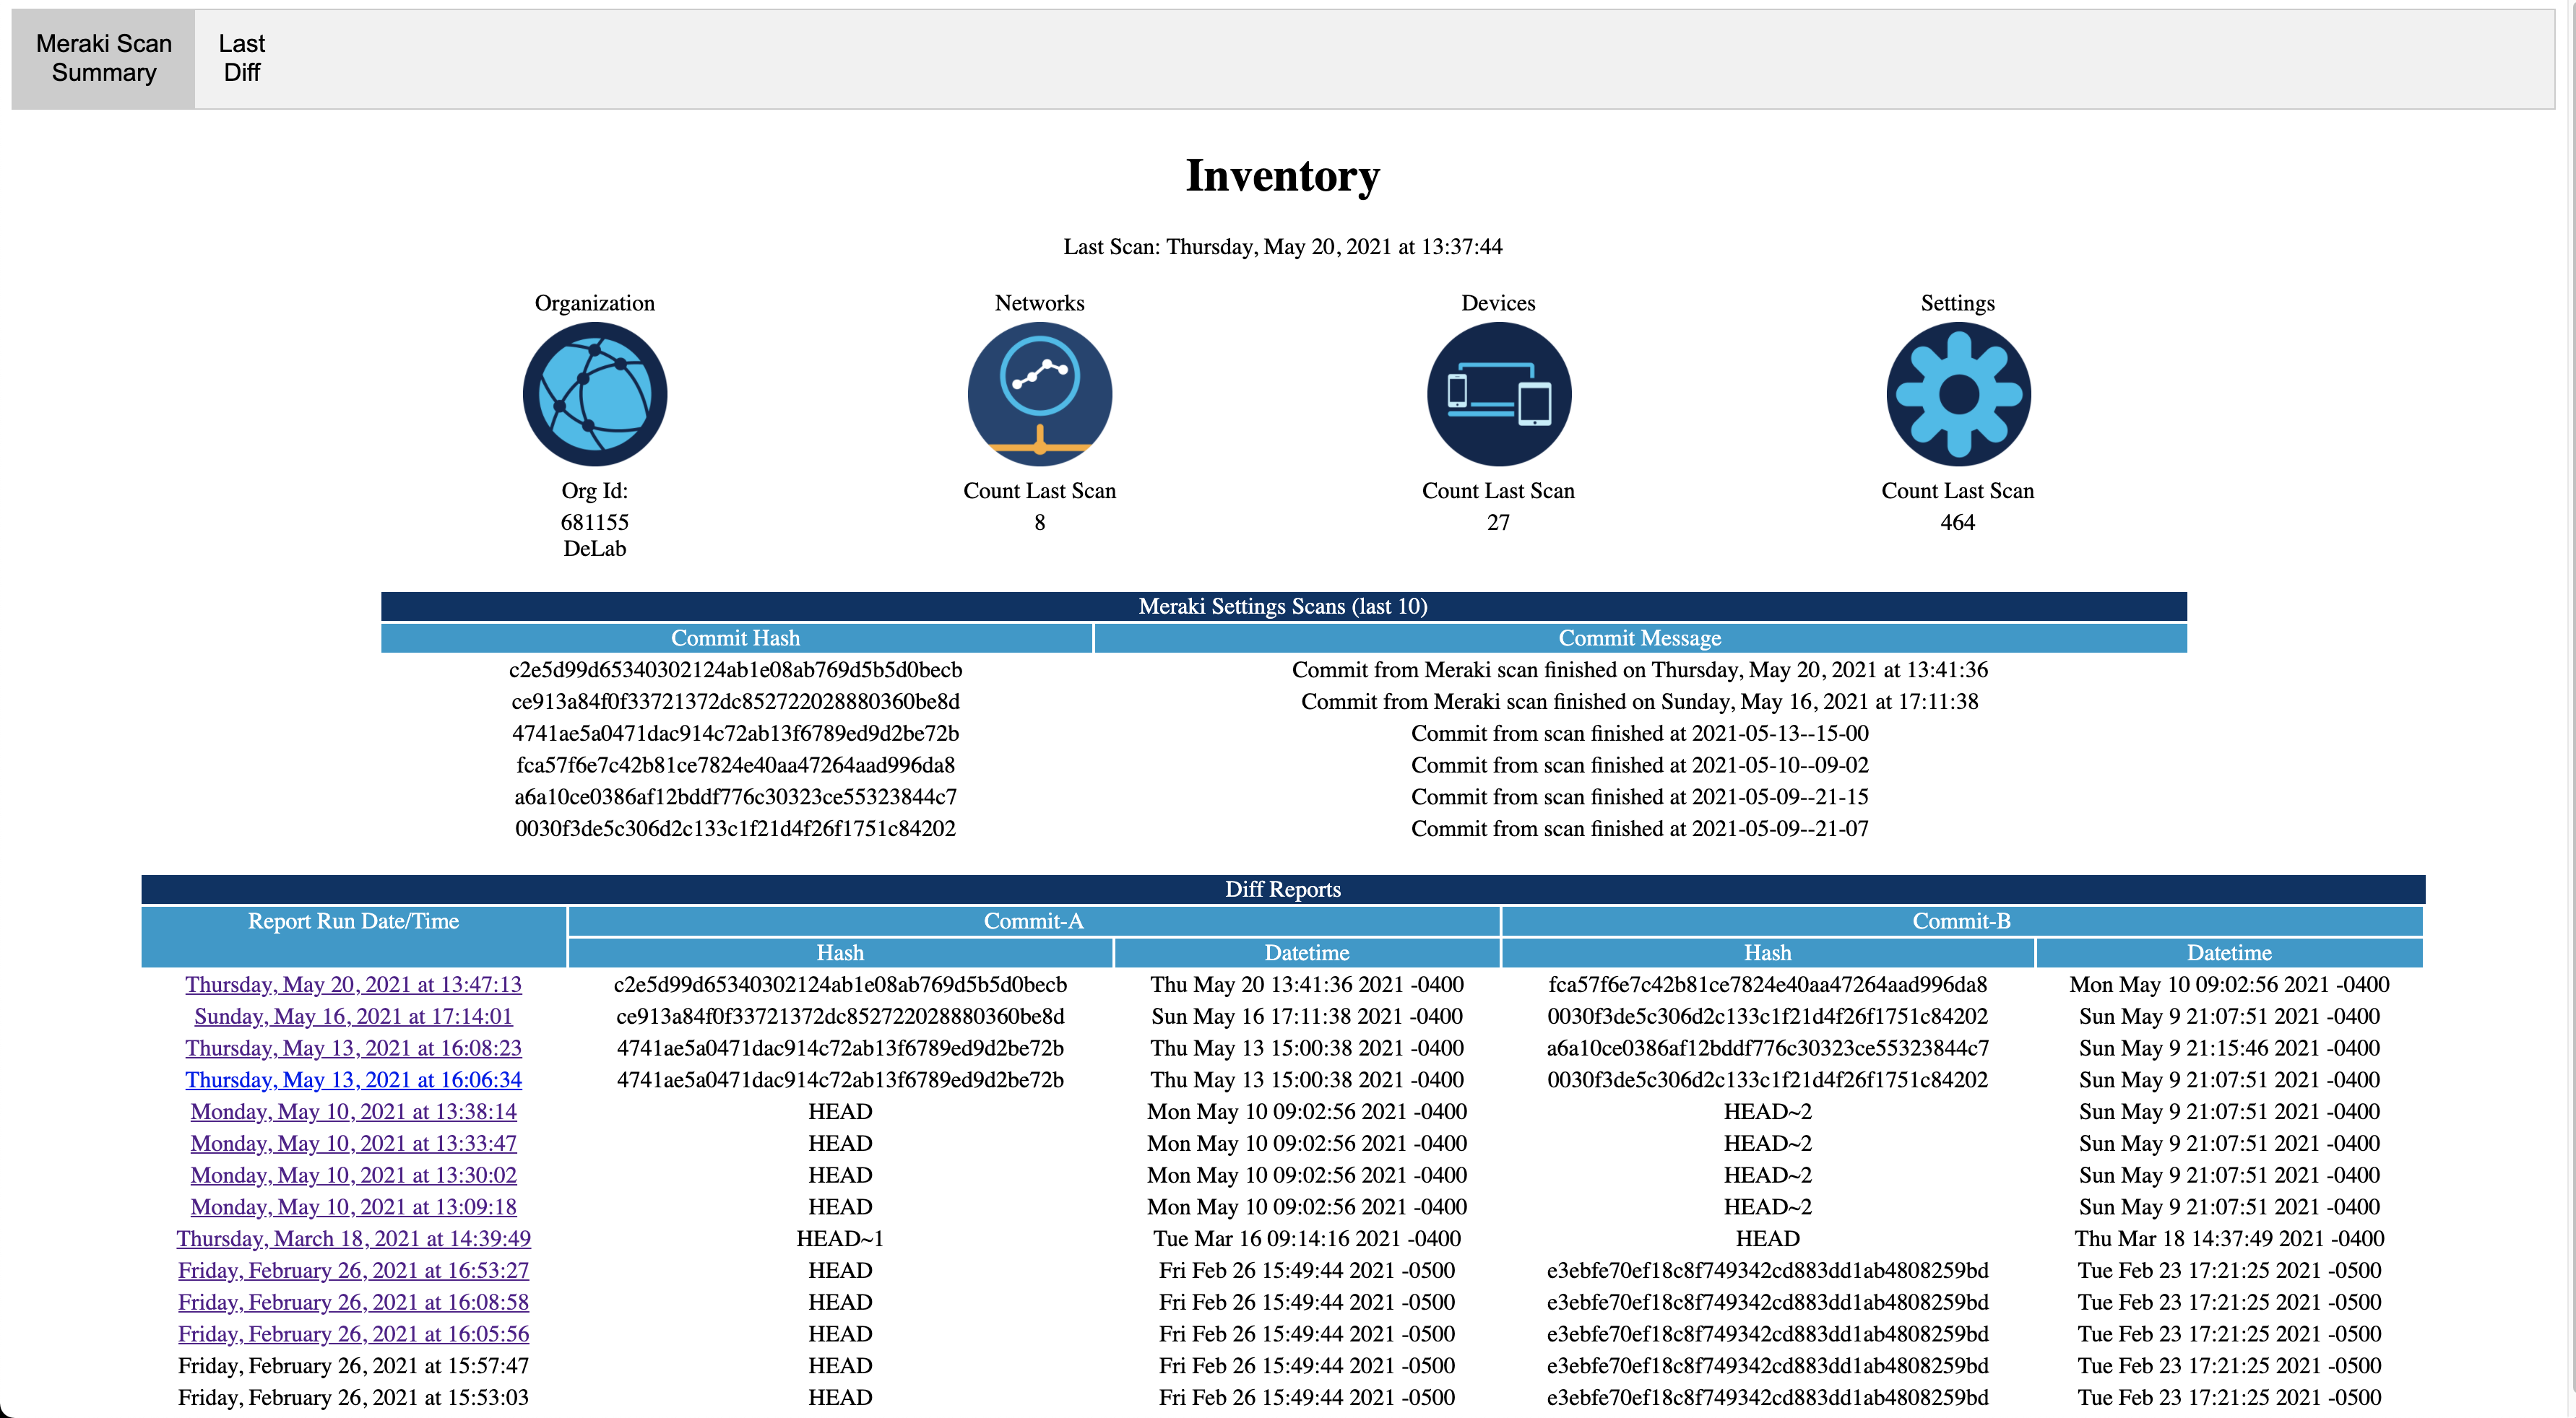Open the February 26, 2021 16:05:56 report

click(353, 1334)
